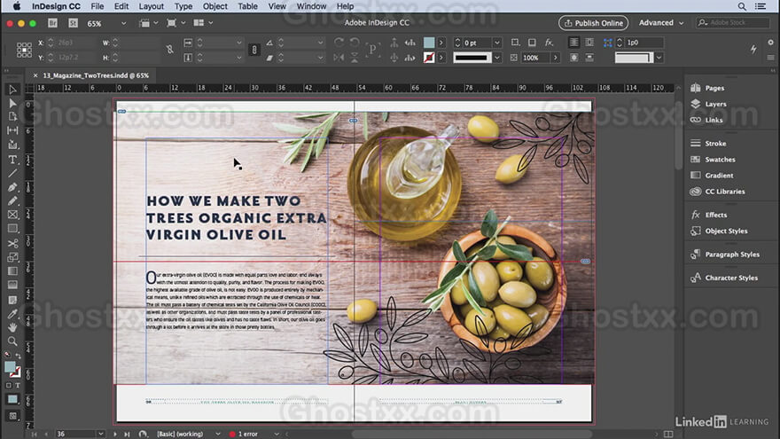Select the Eyedropper tool

click(x=12, y=314)
